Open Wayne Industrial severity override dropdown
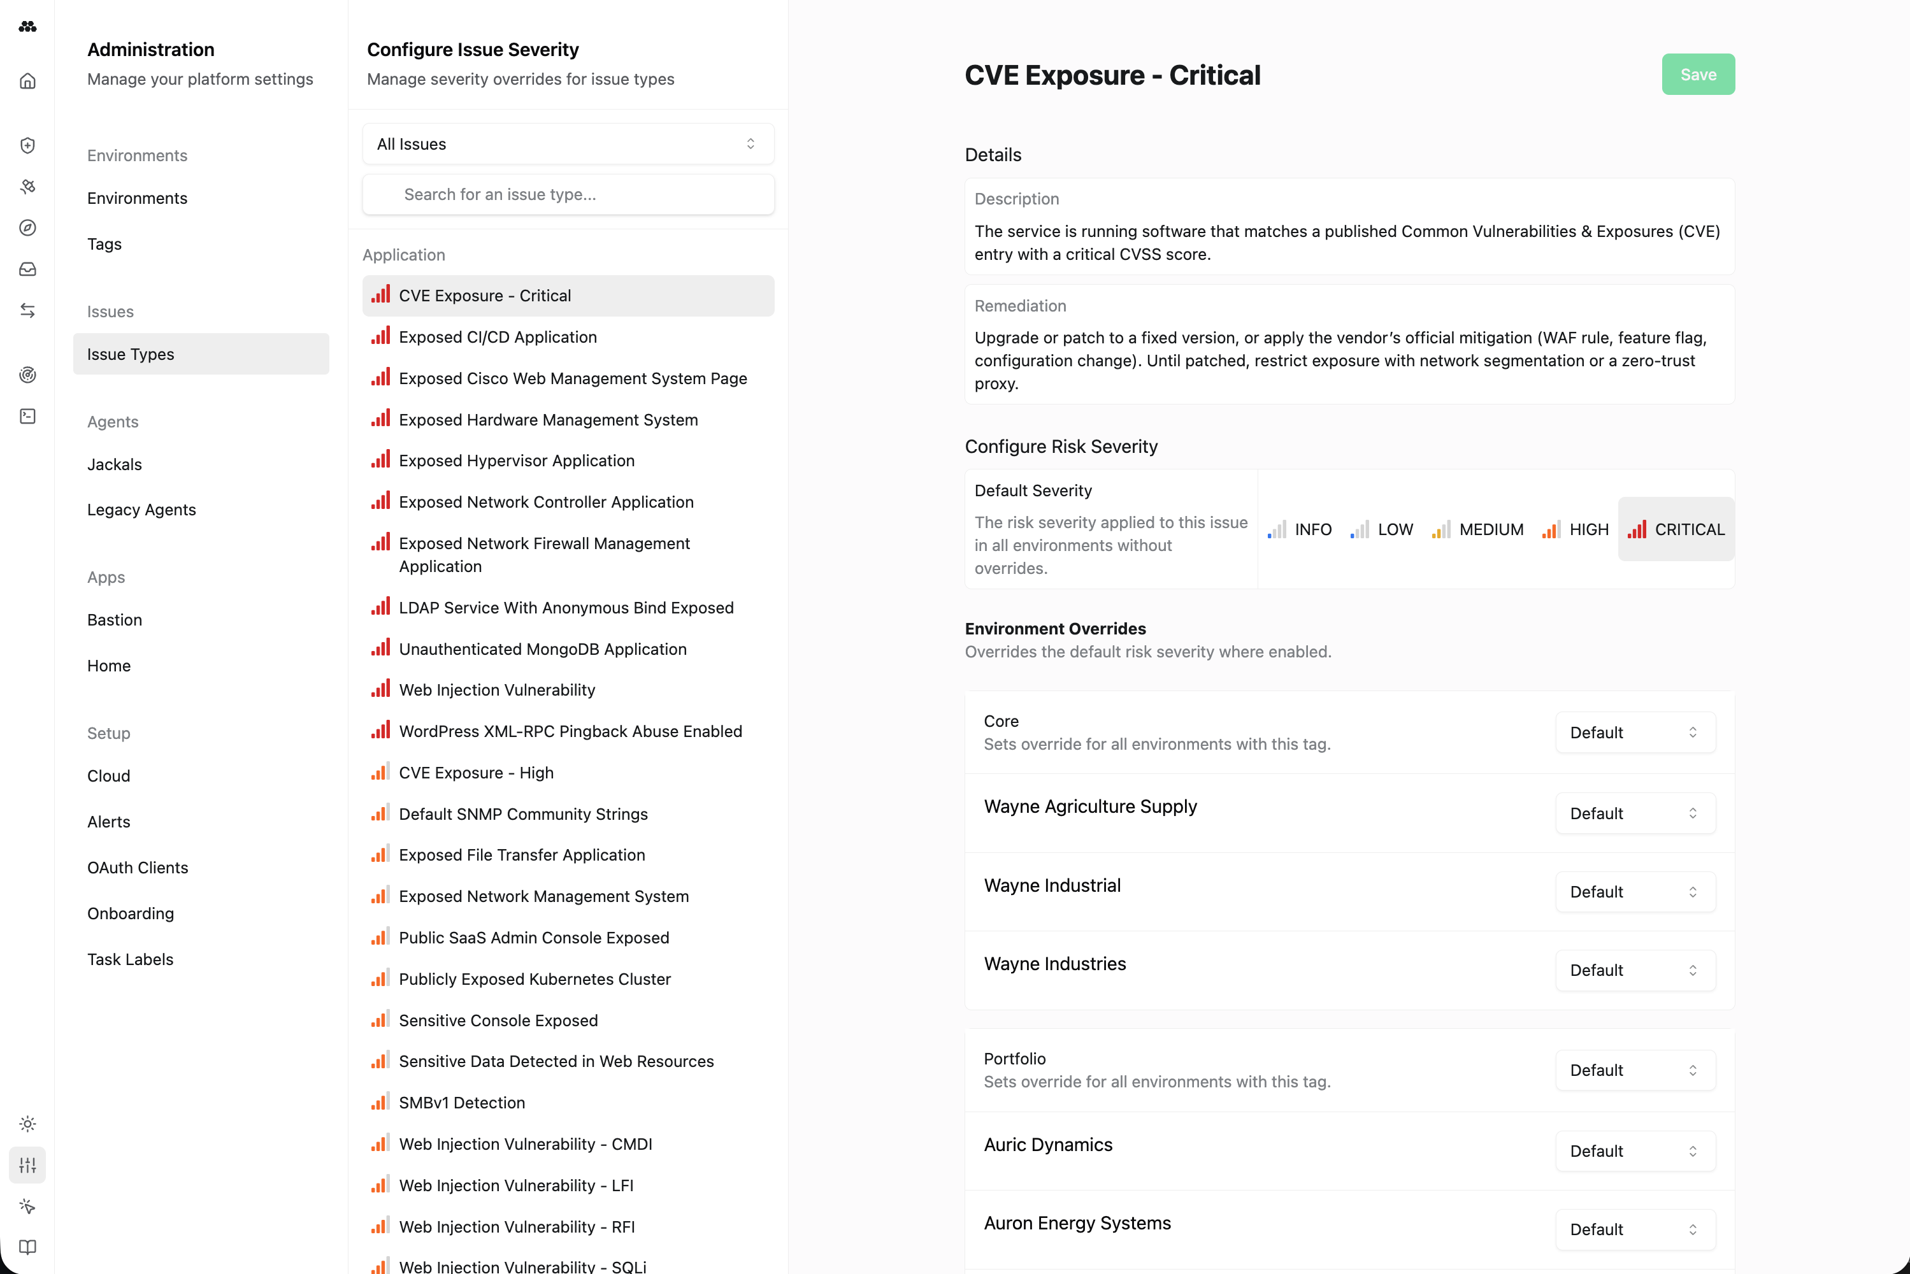 1635,892
